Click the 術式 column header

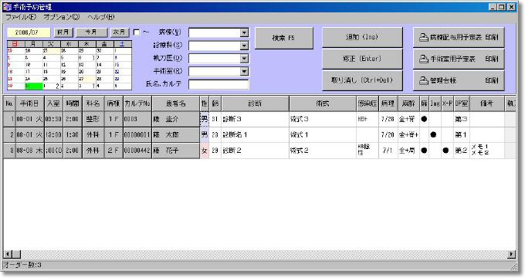[323, 103]
